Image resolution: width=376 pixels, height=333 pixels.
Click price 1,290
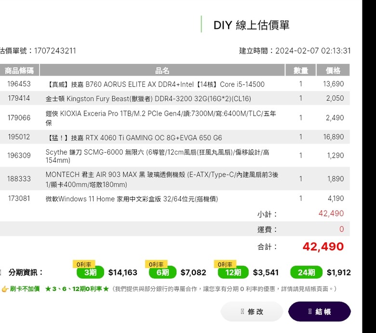336,155
